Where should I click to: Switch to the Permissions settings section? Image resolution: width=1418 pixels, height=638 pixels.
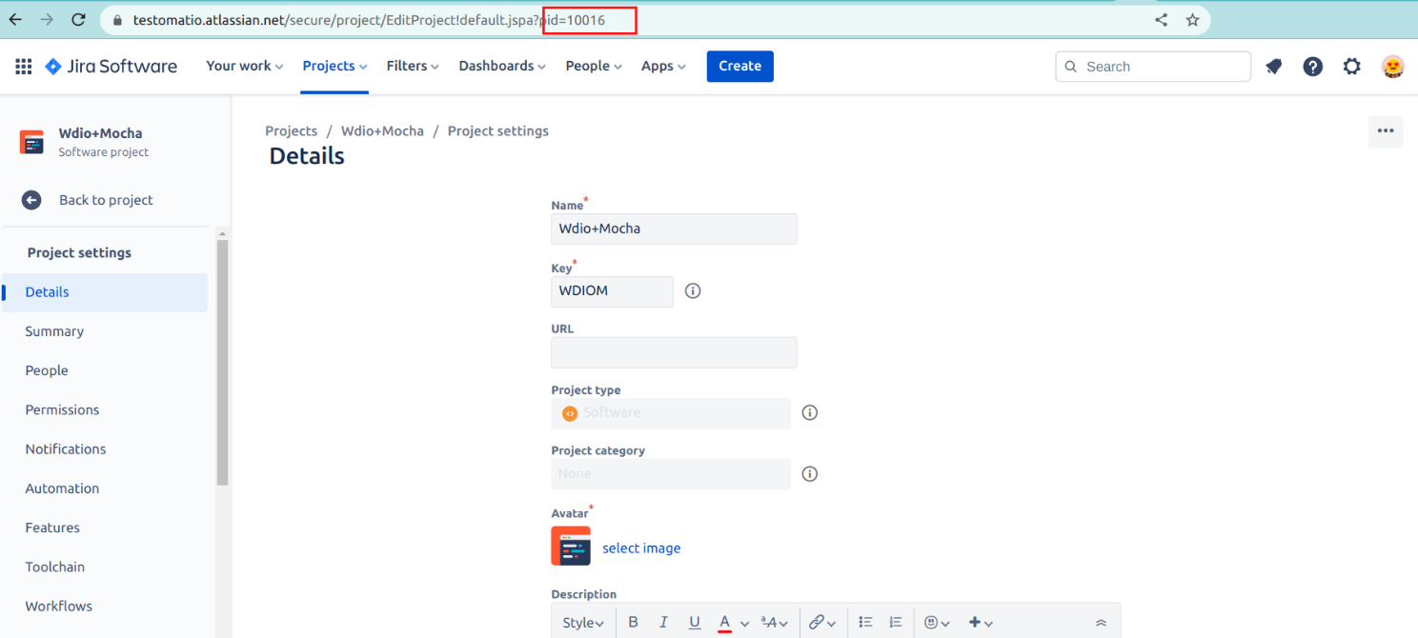click(x=62, y=409)
